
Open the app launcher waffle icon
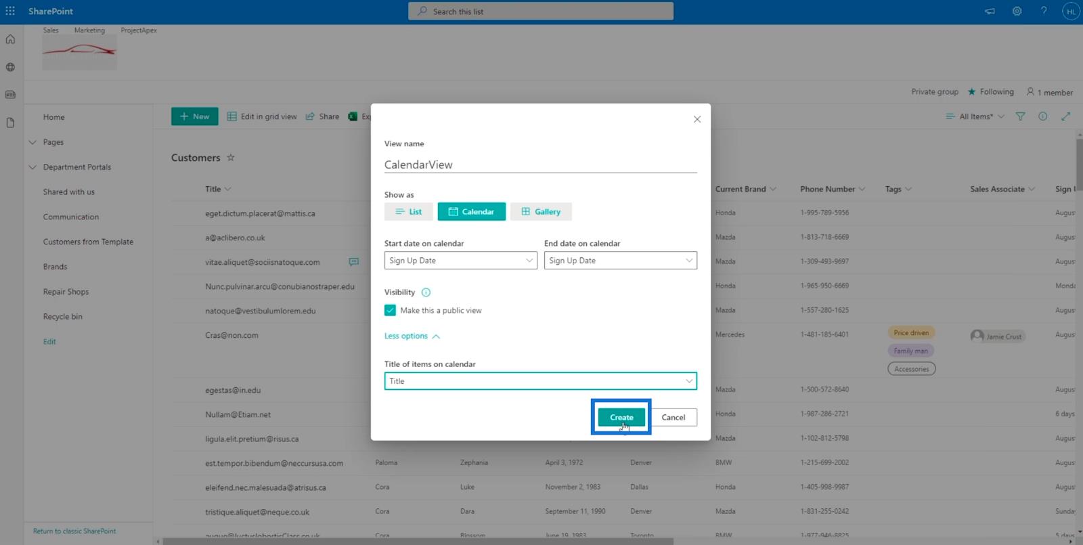pyautogui.click(x=10, y=11)
